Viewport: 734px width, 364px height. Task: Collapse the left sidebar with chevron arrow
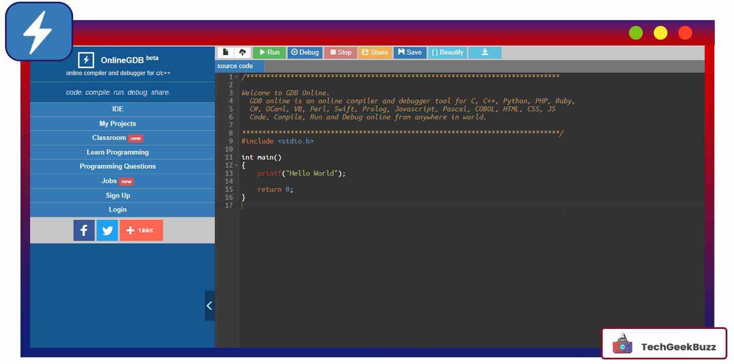tap(210, 305)
